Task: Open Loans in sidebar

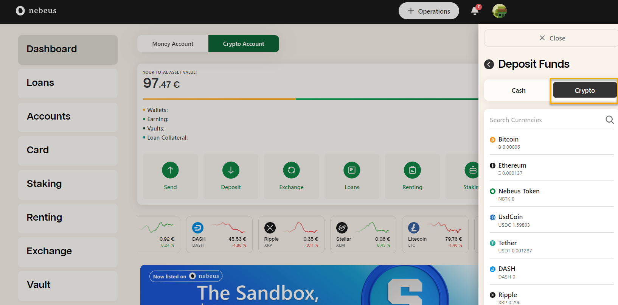Action: (x=68, y=83)
